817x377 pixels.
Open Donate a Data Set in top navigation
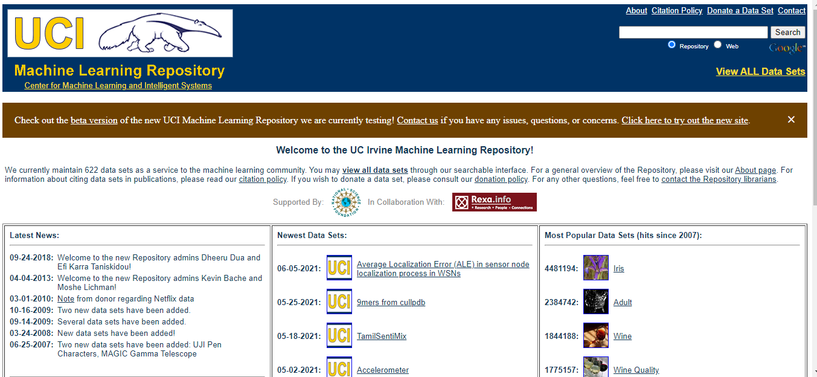[740, 10]
